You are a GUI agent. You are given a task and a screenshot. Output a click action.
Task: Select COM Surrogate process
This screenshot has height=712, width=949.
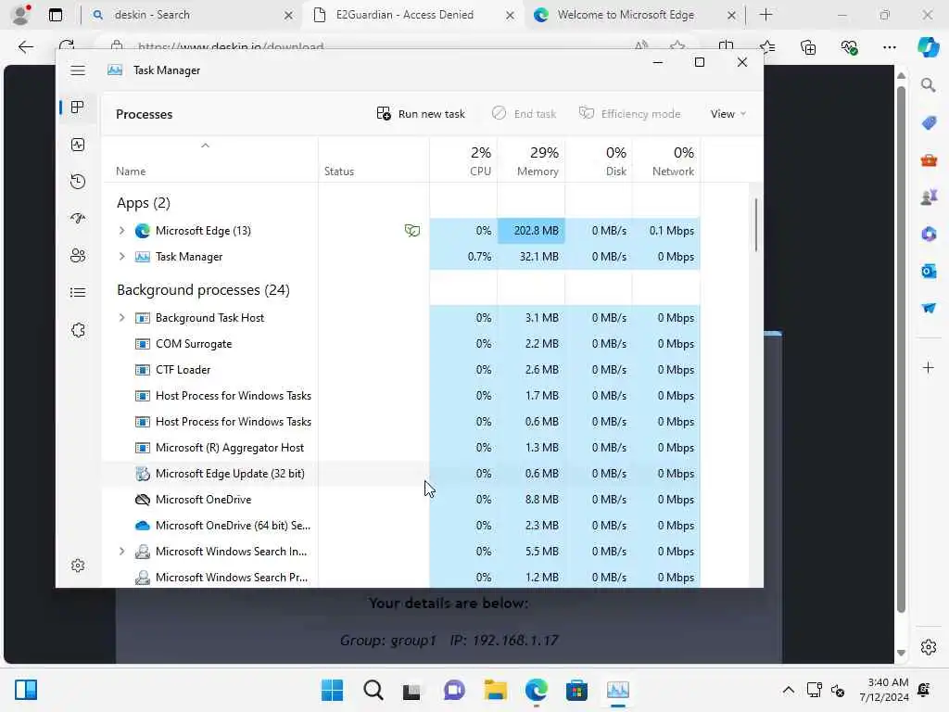pos(400,344)
